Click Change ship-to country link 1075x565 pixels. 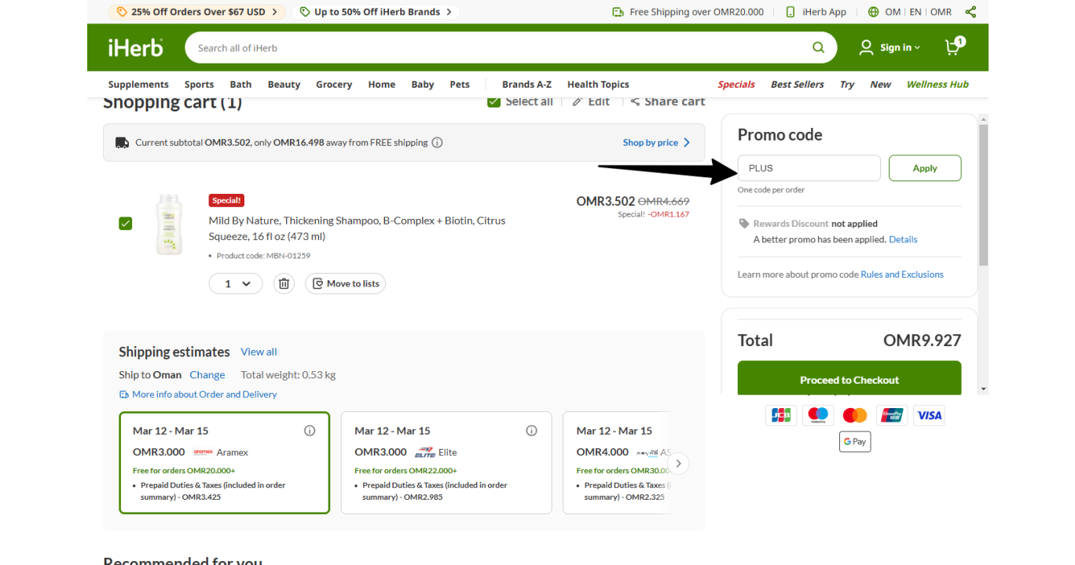(x=207, y=375)
